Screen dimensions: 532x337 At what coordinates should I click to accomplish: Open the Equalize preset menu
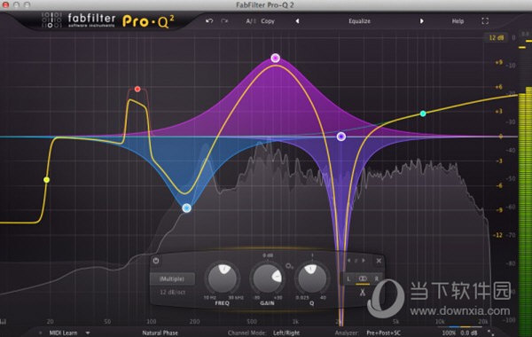tap(359, 21)
